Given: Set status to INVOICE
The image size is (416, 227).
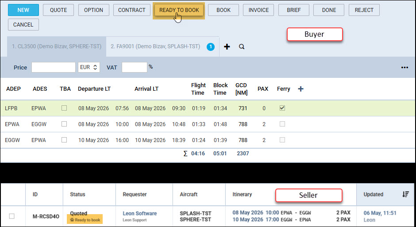Looking at the screenshot, I should coord(258,10).
